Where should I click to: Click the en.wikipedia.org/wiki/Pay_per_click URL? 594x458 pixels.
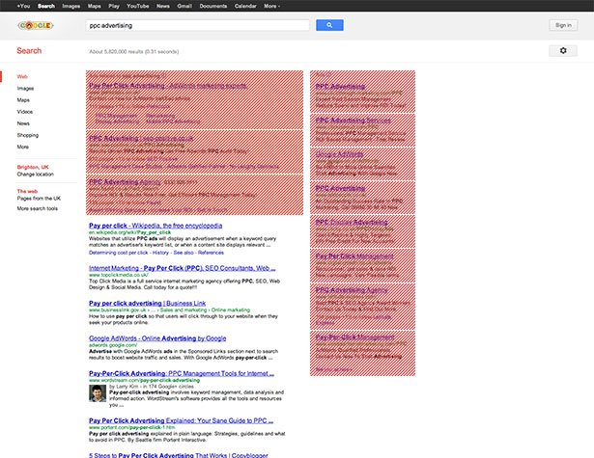(x=129, y=232)
